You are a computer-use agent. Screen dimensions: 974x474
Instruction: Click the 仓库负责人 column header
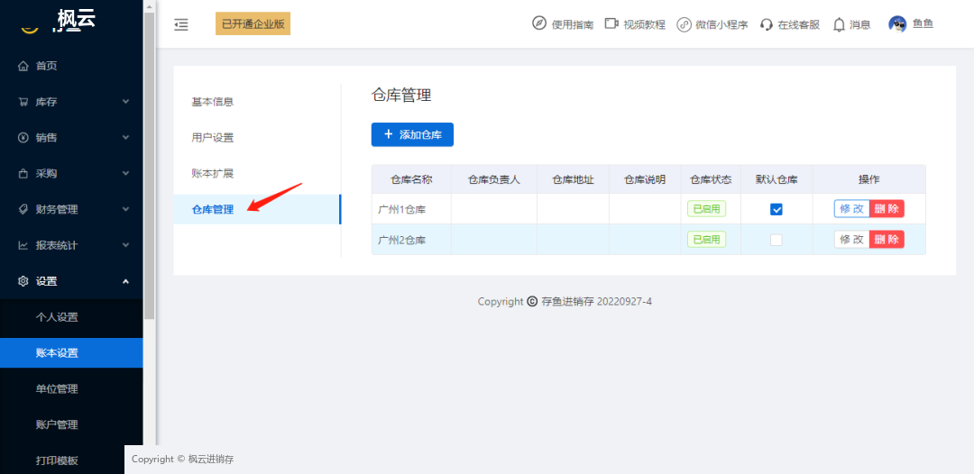point(494,180)
